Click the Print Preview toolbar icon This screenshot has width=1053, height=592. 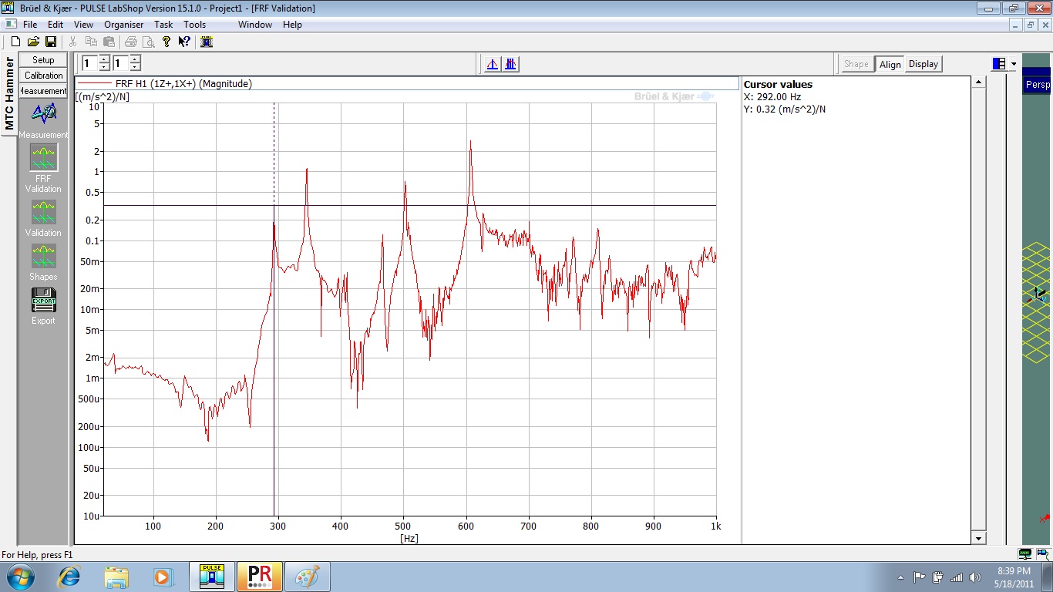tap(148, 42)
